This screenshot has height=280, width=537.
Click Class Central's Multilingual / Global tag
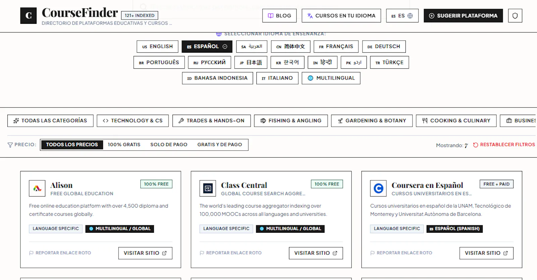pos(290,229)
